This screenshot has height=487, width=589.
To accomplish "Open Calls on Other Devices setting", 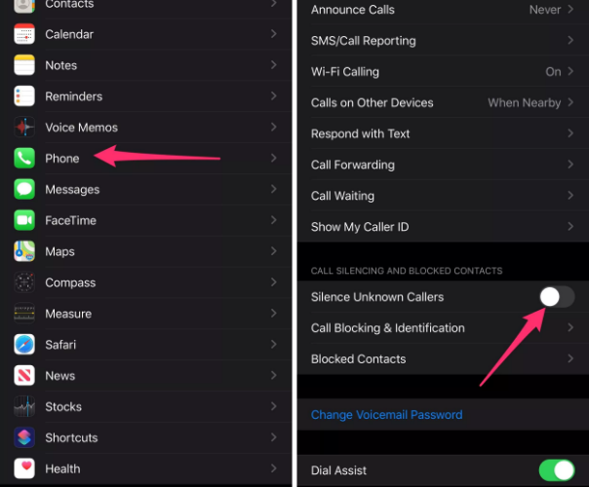I will (443, 102).
